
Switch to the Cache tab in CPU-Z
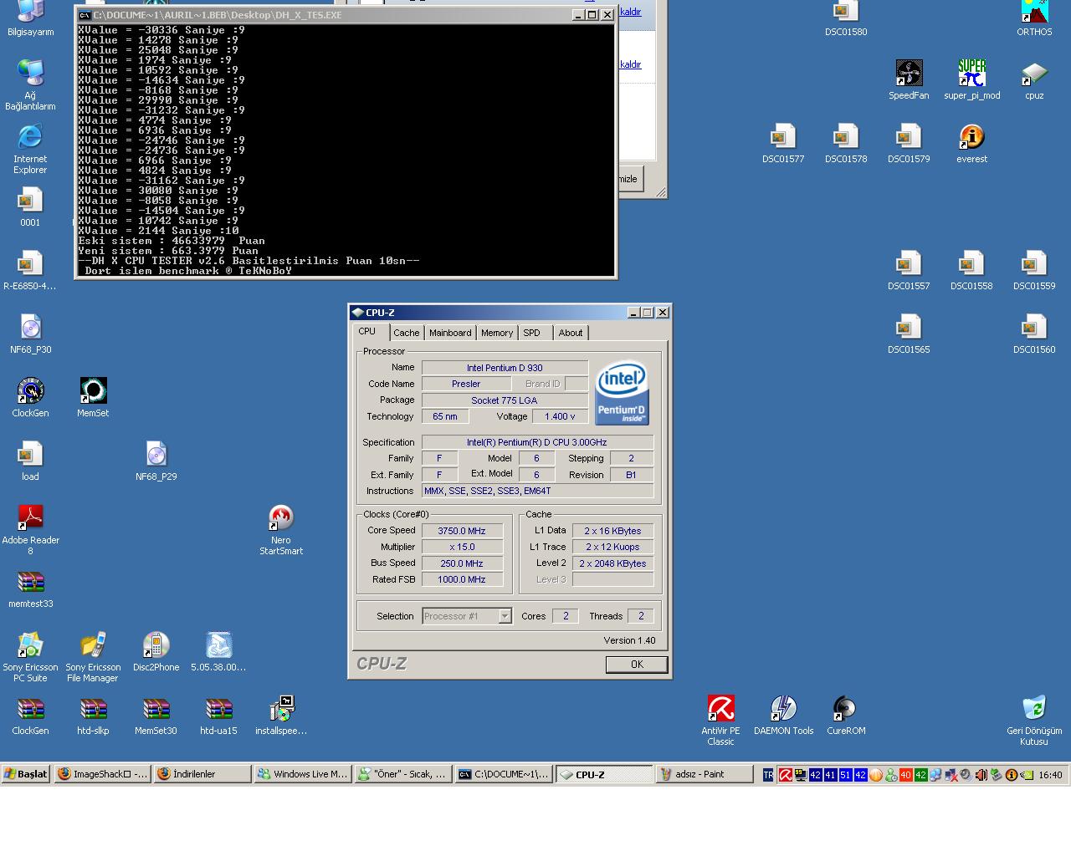point(407,333)
